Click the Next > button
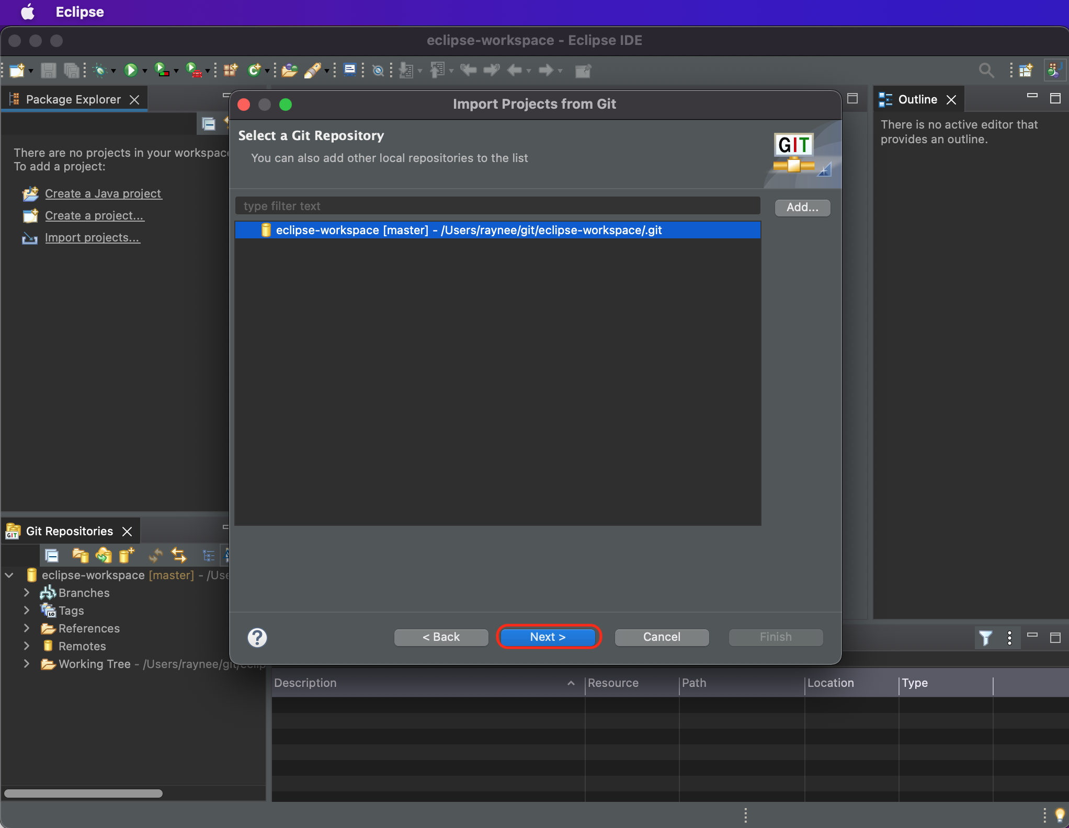Viewport: 1069px width, 828px height. click(548, 637)
